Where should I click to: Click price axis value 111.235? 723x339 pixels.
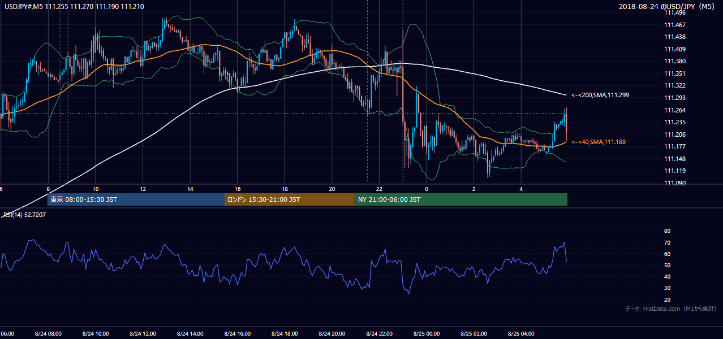(675, 122)
